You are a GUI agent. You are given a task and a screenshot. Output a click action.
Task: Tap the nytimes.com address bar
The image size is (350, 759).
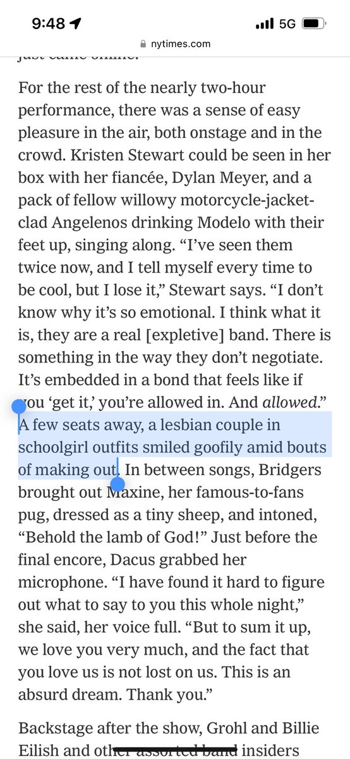[x=175, y=44]
